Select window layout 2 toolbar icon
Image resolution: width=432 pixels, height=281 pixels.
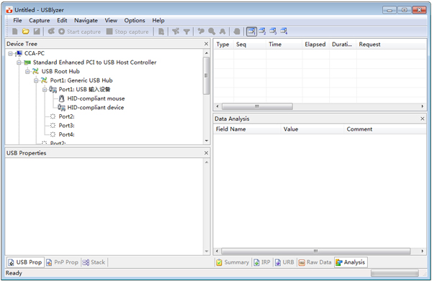(262, 32)
